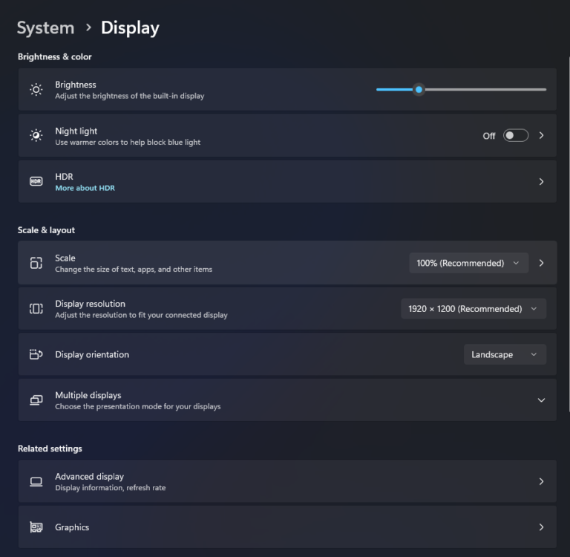Click the Advanced display monitor icon

(36, 482)
